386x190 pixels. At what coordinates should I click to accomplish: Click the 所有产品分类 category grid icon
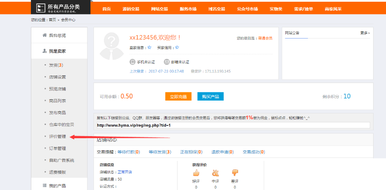[x=40, y=9]
